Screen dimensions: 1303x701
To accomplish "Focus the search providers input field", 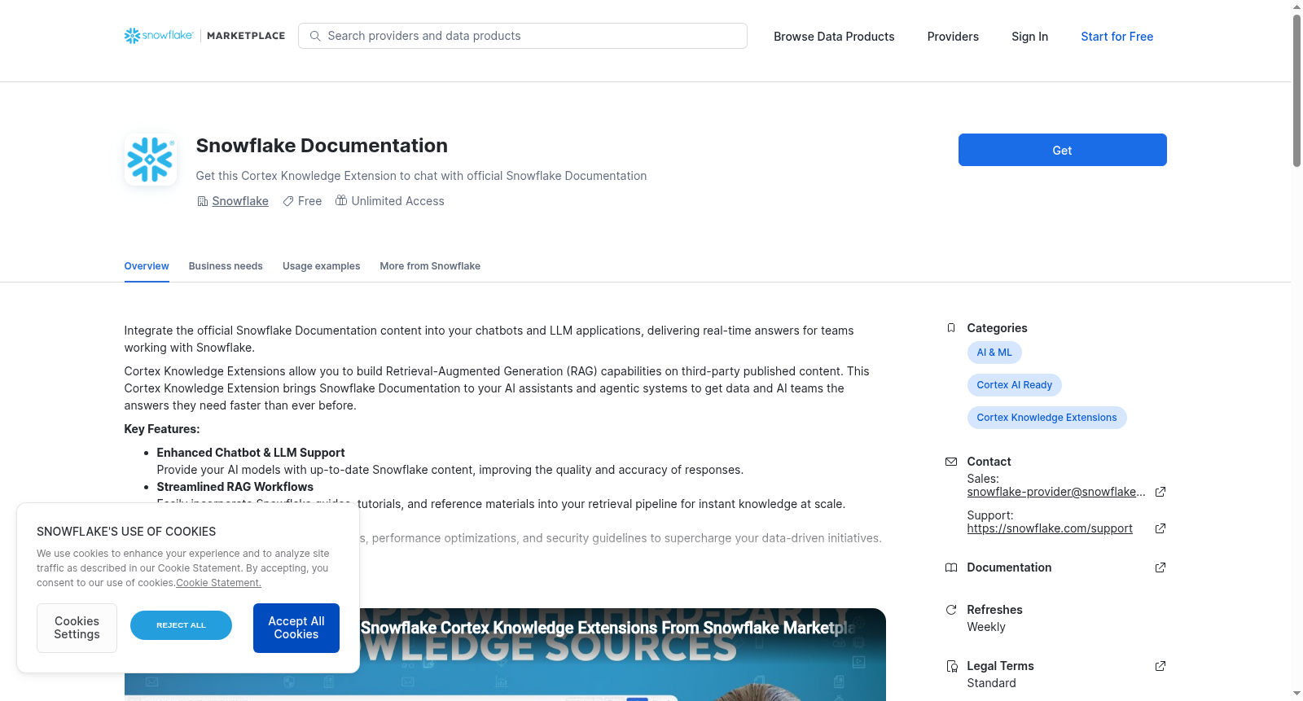I will pos(523,36).
